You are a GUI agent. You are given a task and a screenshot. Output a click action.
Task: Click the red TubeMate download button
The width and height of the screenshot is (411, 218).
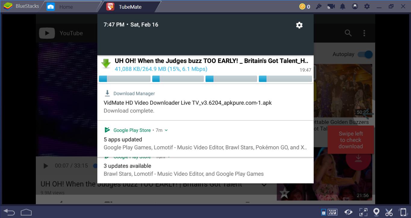(358, 158)
